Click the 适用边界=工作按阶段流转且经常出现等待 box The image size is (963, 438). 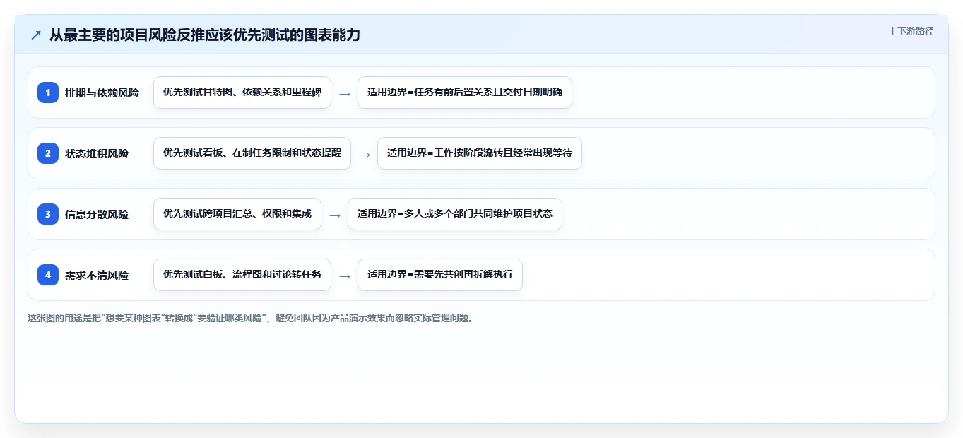(x=480, y=153)
